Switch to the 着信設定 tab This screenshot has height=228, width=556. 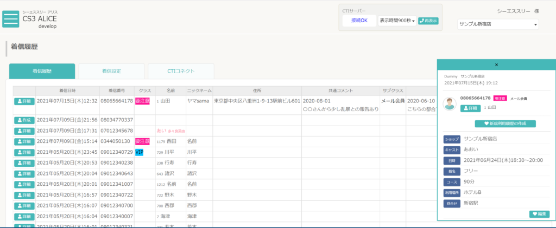(111, 71)
